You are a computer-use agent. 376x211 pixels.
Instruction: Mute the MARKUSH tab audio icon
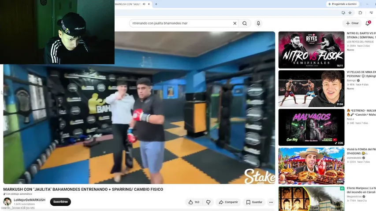tap(144, 4)
